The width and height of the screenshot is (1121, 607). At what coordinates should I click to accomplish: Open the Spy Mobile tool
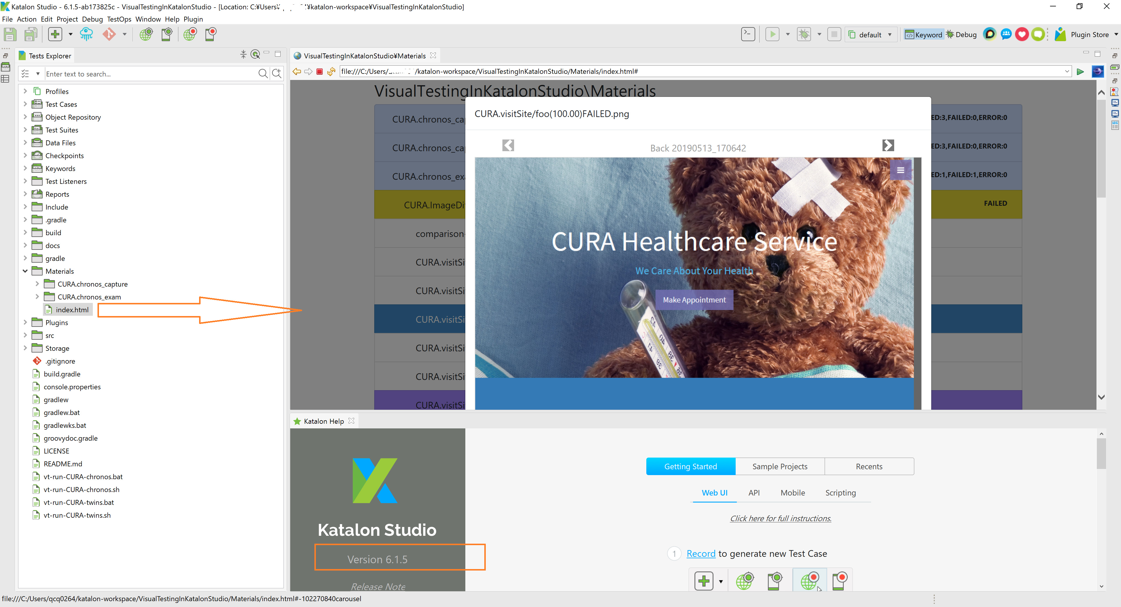(167, 34)
